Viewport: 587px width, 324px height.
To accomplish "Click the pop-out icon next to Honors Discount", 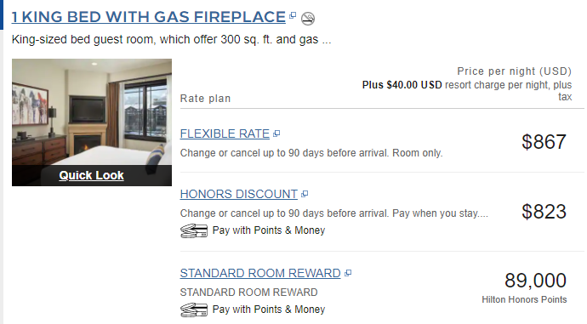I will [305, 194].
